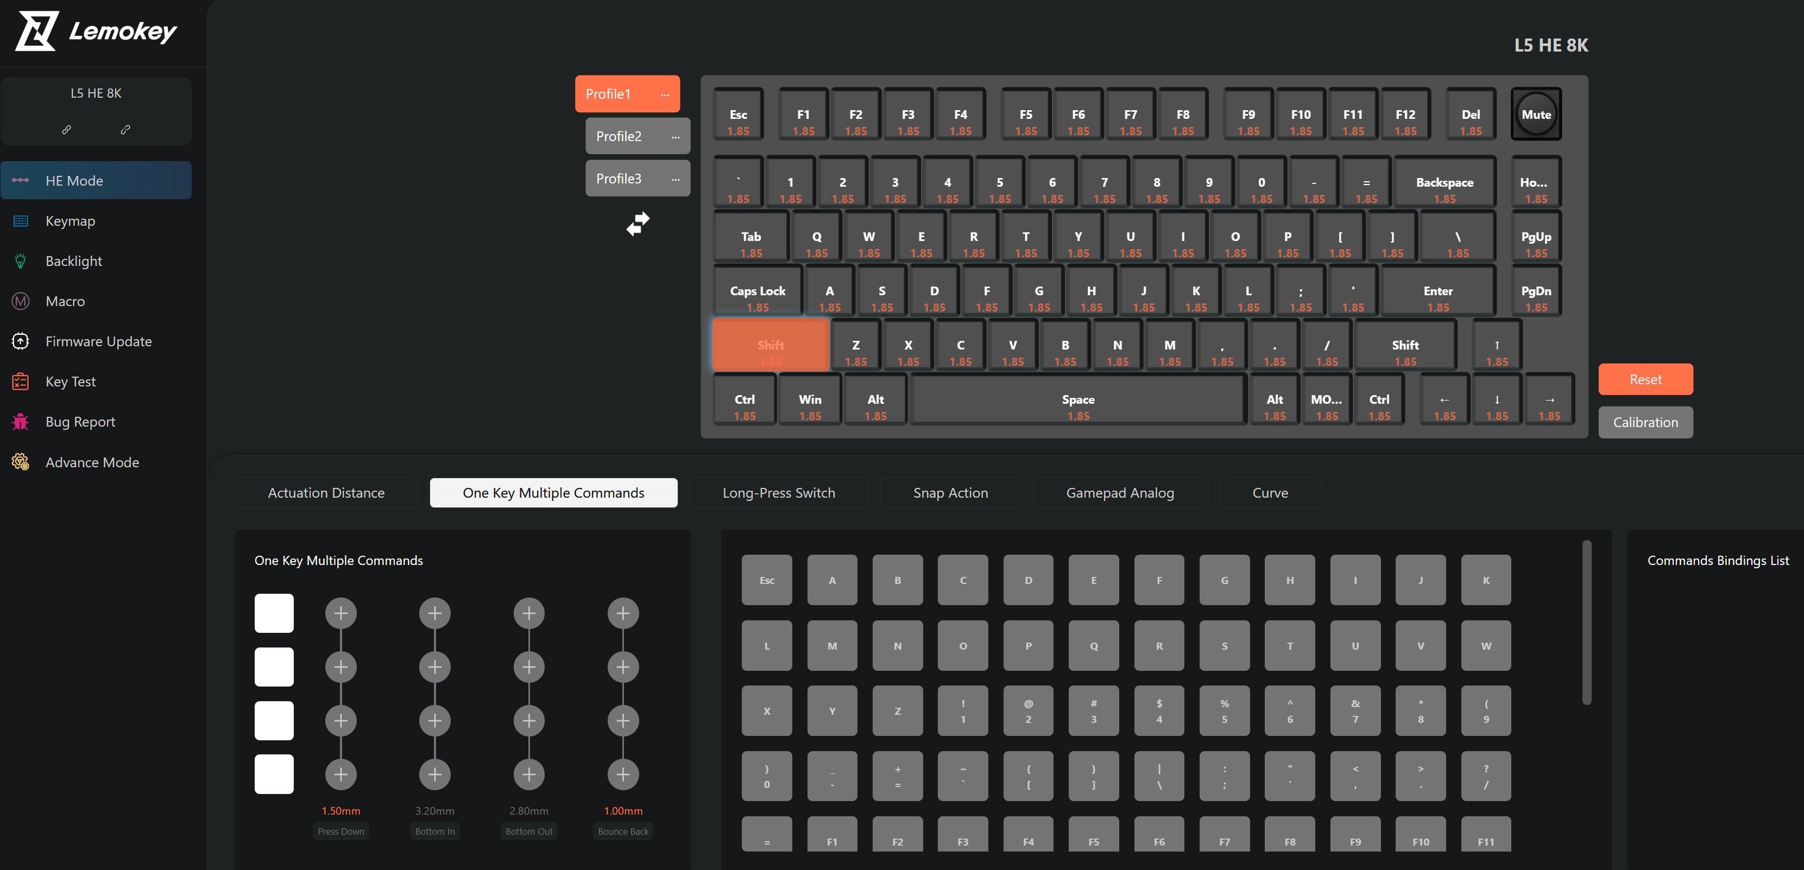The height and width of the screenshot is (870, 1804).
Task: Click the profile swap arrow icon
Action: pyautogui.click(x=636, y=222)
